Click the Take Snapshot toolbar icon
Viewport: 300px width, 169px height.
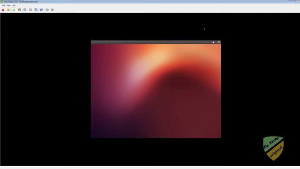pyautogui.click(x=25, y=10)
